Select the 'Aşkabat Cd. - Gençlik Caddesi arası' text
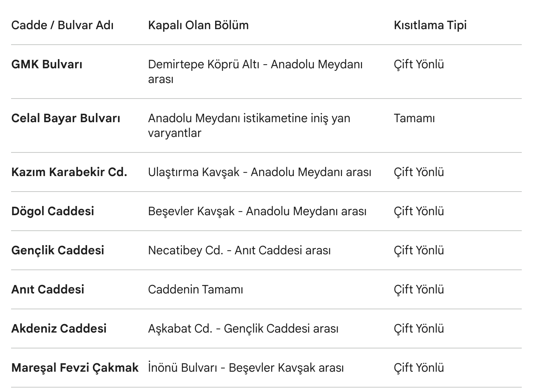 click(243, 329)
